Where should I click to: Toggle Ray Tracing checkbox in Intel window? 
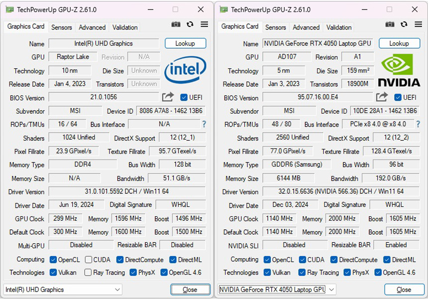tap(88, 273)
